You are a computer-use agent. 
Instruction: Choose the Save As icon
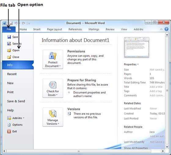point(9,44)
